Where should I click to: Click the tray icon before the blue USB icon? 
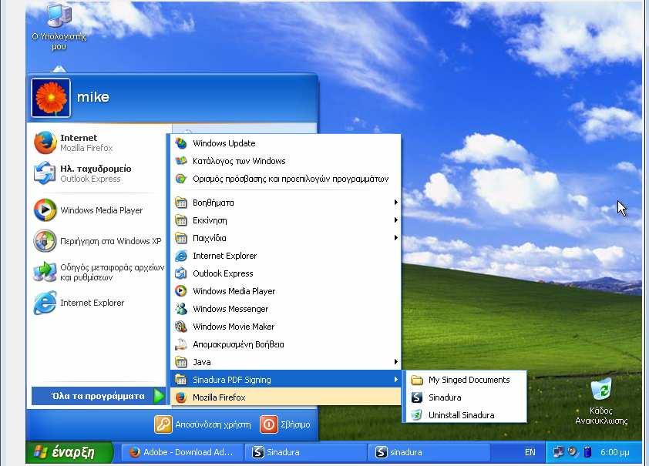click(x=573, y=451)
